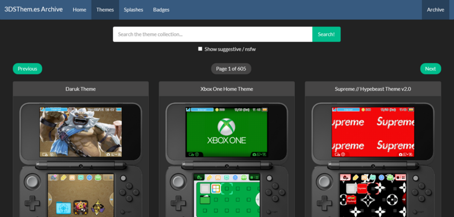454x217 pixels.
Task: Click the Page 1 of 605 indicator
Action: pyautogui.click(x=231, y=69)
